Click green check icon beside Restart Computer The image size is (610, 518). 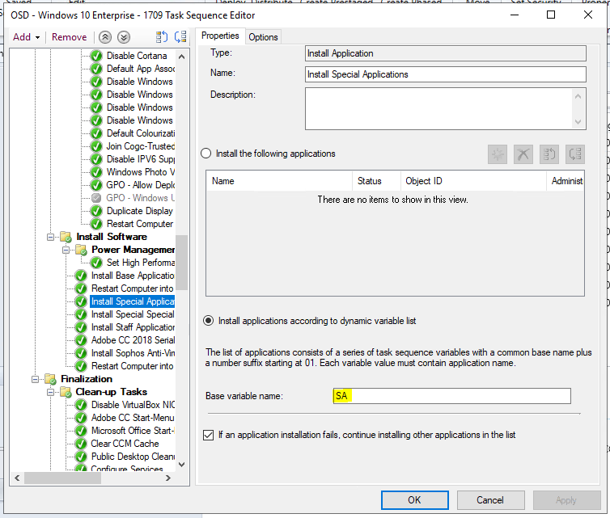(x=96, y=224)
